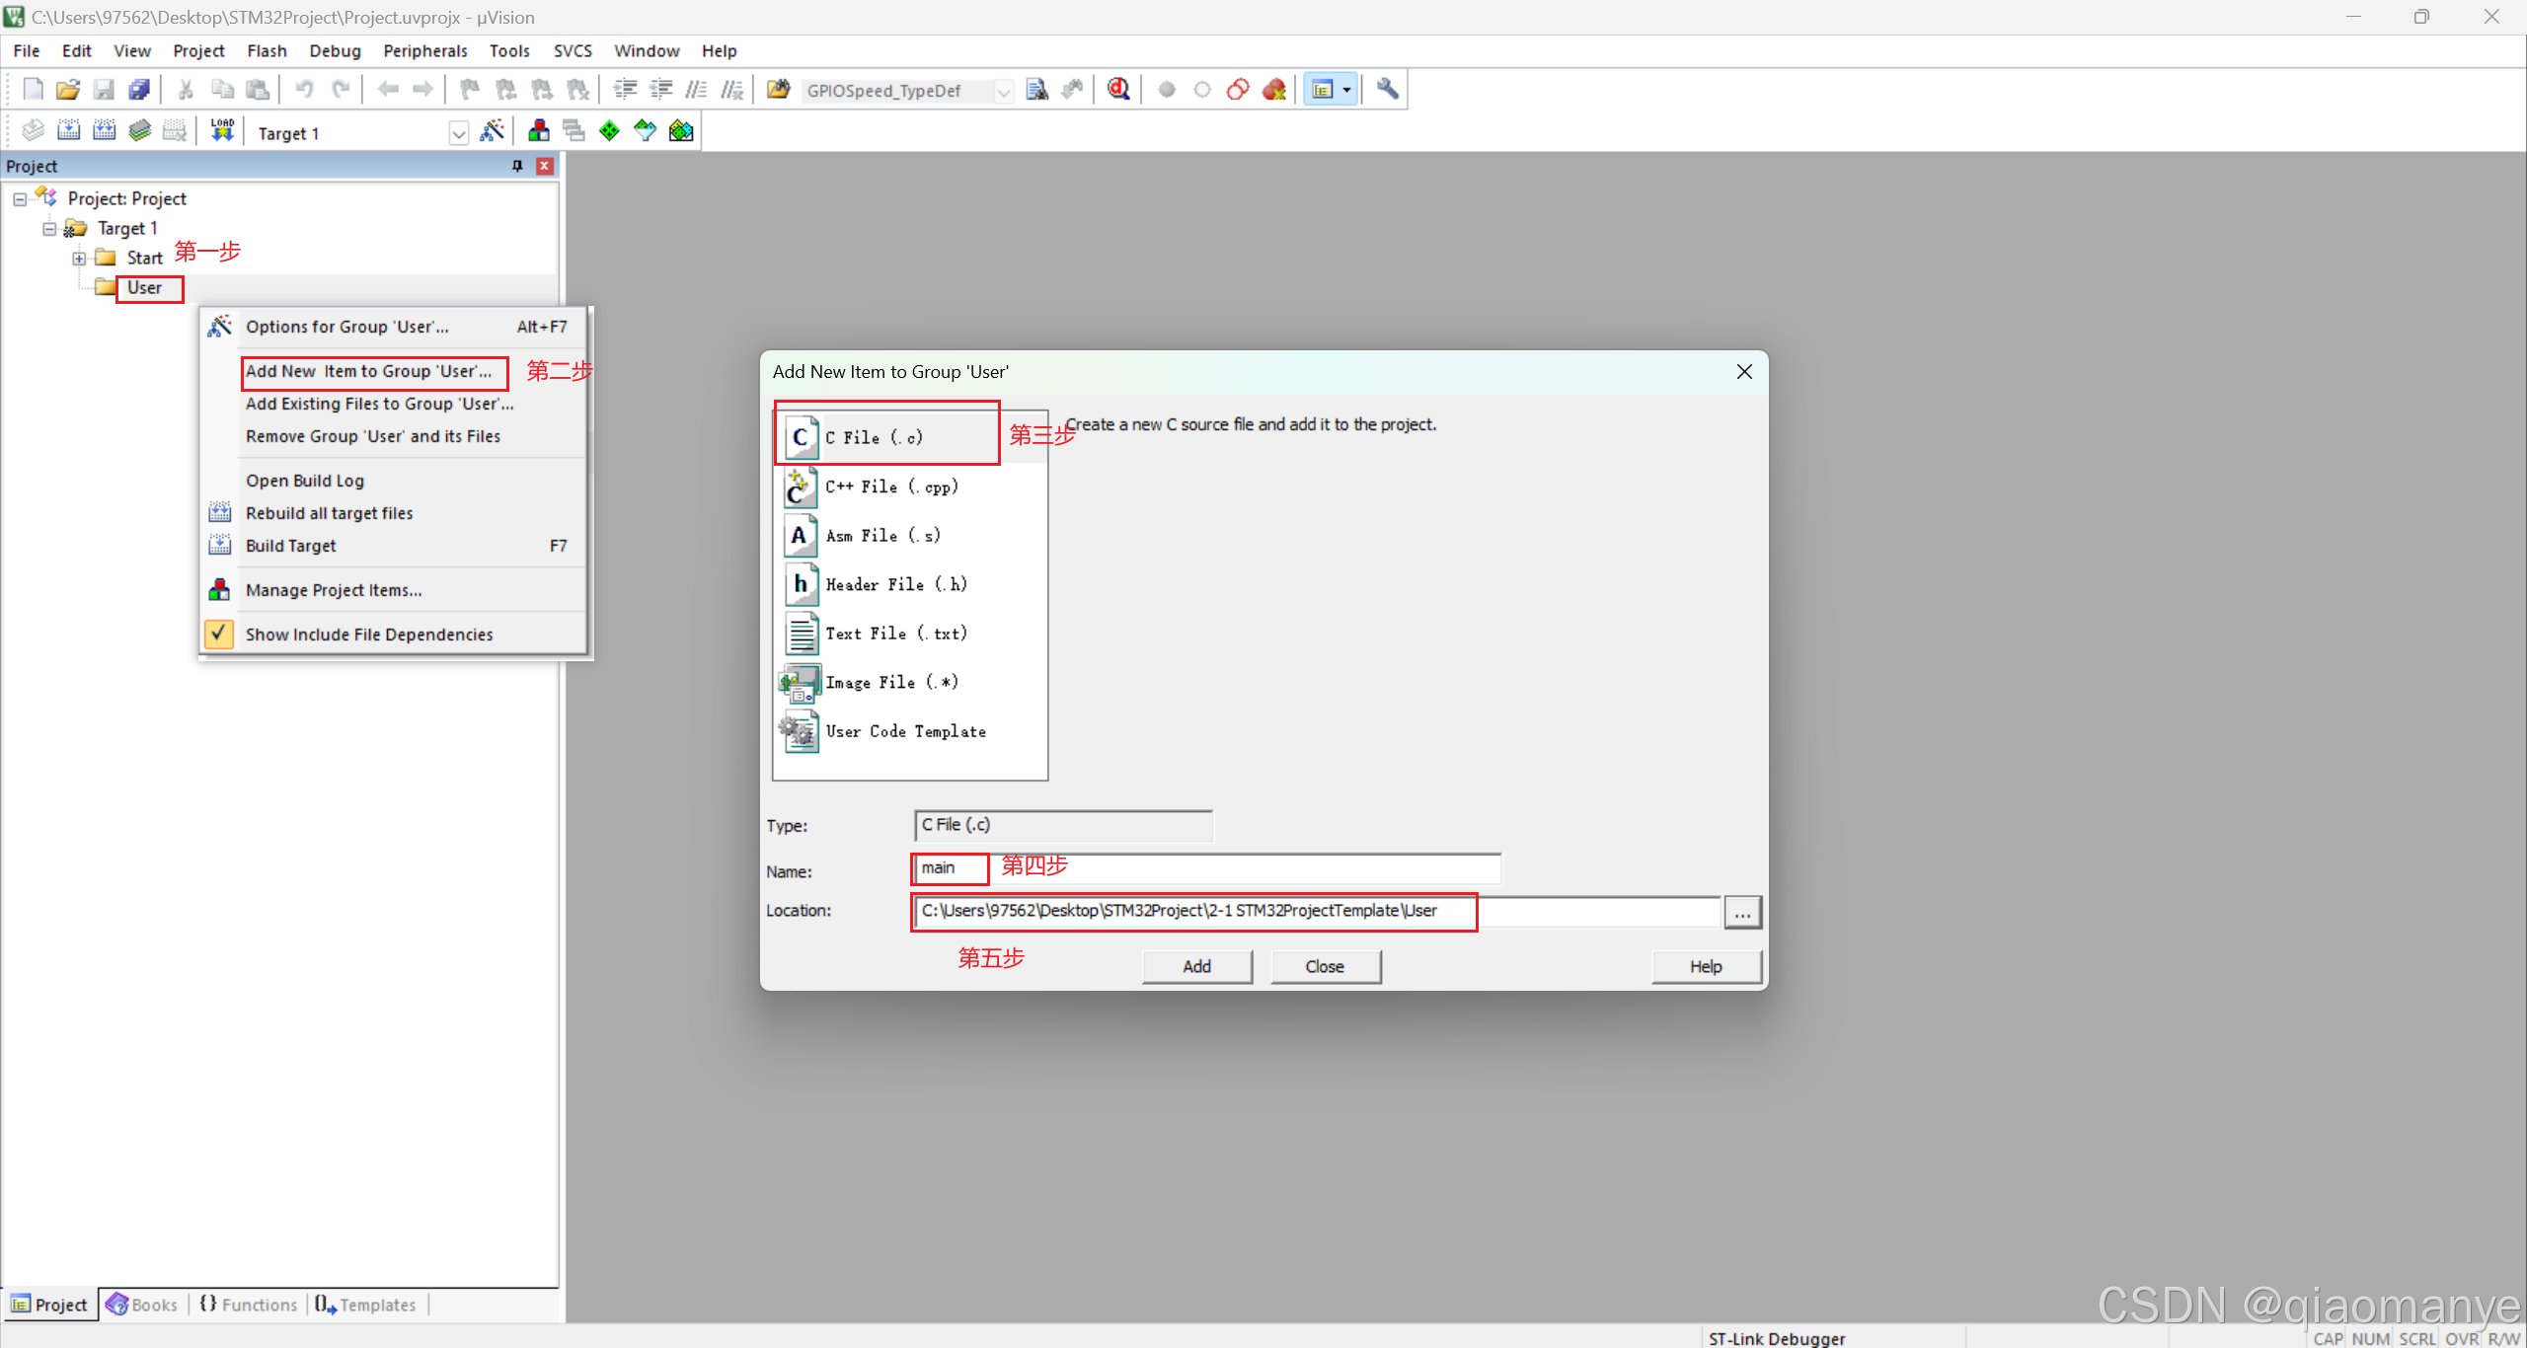Click the Close button in dialog
2527x1348 pixels.
click(x=1325, y=966)
